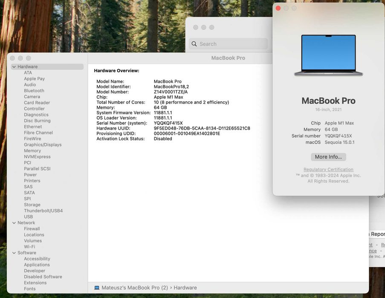Select PCI in the sidebar
This screenshot has width=385, height=298.
click(27, 163)
